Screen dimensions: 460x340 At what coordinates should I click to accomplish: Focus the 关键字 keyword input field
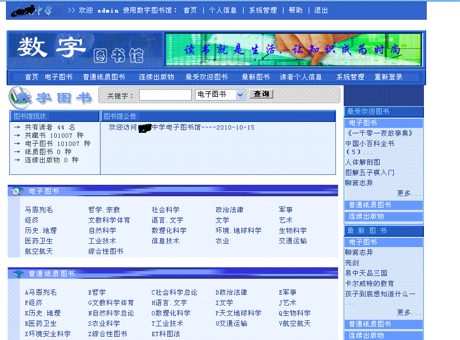pyautogui.click(x=165, y=95)
